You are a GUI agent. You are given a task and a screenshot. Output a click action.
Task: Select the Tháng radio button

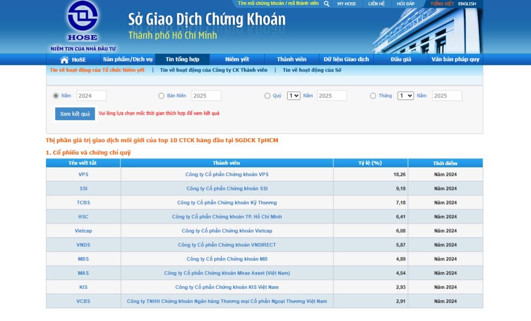373,96
